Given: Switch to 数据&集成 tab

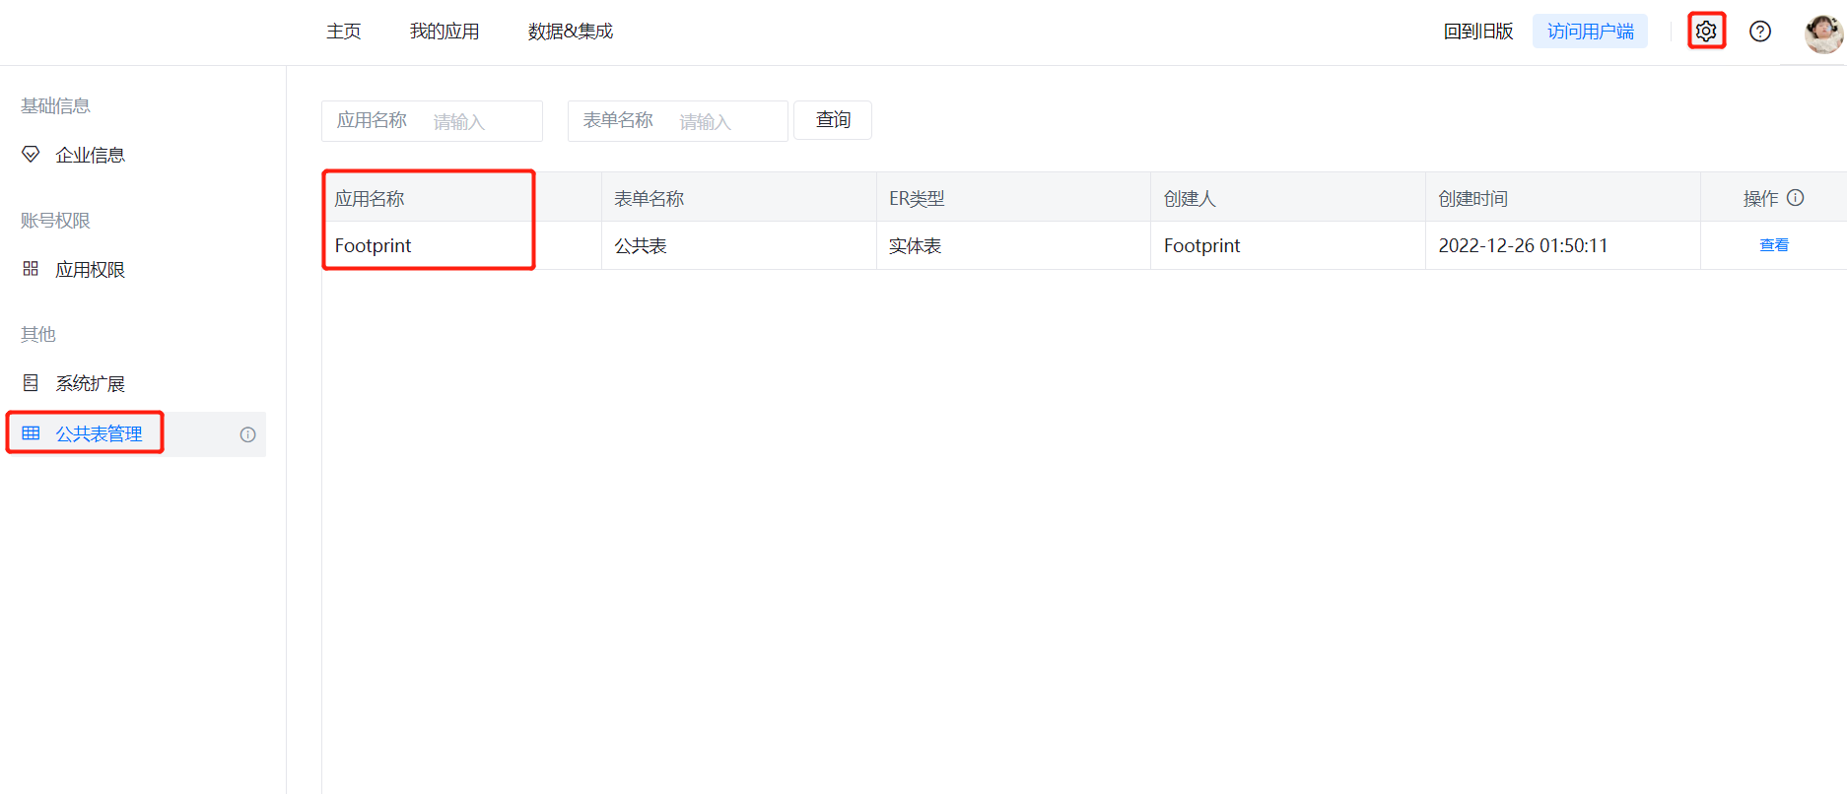Looking at the screenshot, I should pos(570,32).
